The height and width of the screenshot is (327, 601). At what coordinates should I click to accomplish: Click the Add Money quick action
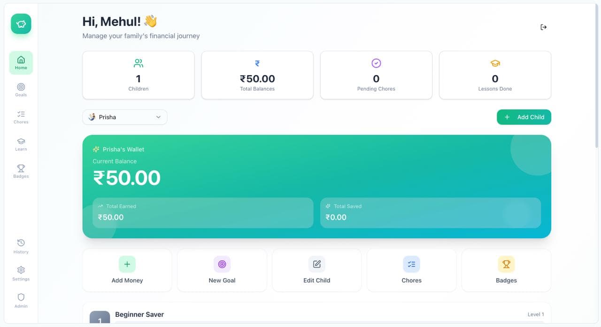click(127, 270)
